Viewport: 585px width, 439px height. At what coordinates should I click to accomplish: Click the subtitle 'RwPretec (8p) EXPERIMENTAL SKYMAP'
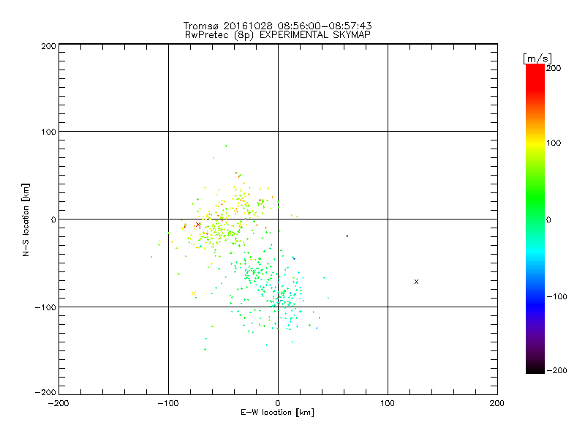point(278,35)
